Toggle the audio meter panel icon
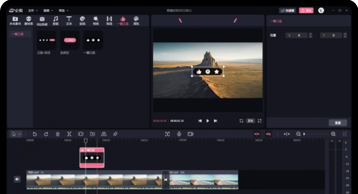Image resolution: width=358 pixels, height=194 pixels. tap(345, 134)
